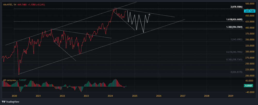Click the 450.0000 price axis label
Screen dimensions: 258x105
249,16
